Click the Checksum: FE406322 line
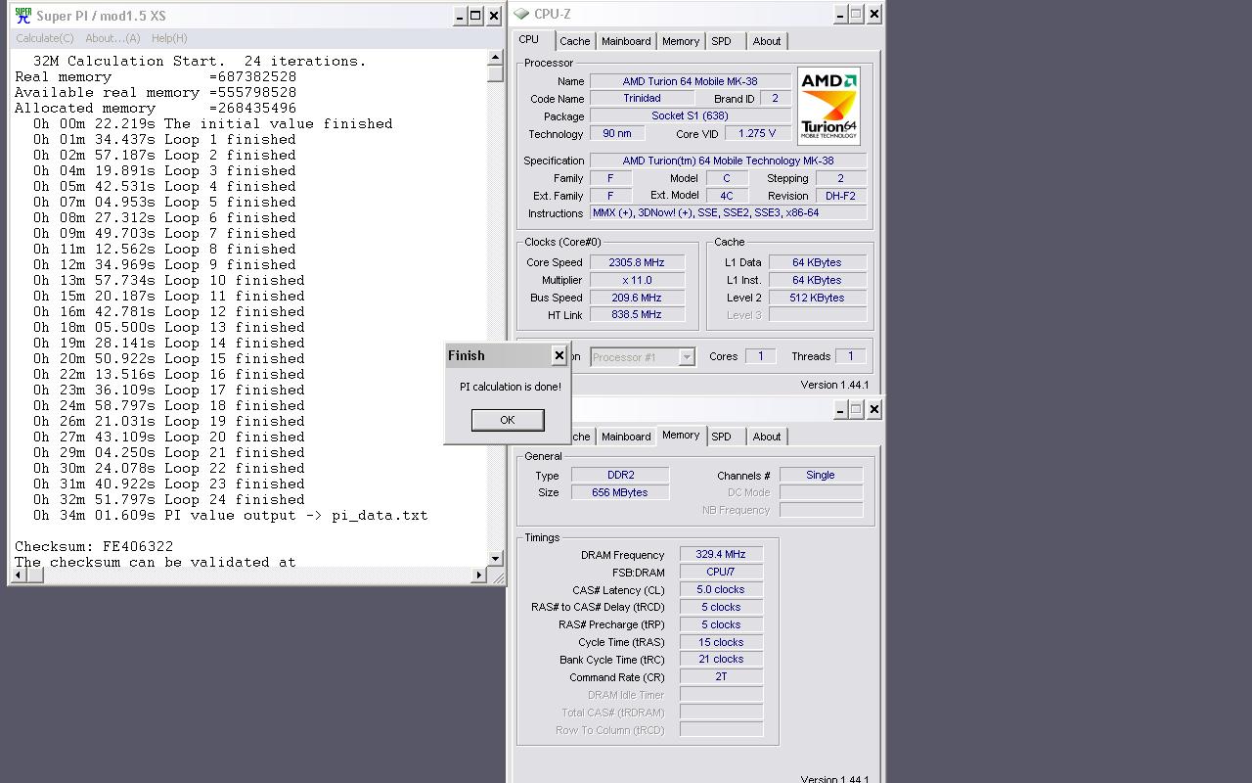This screenshot has width=1252, height=783. (x=94, y=546)
